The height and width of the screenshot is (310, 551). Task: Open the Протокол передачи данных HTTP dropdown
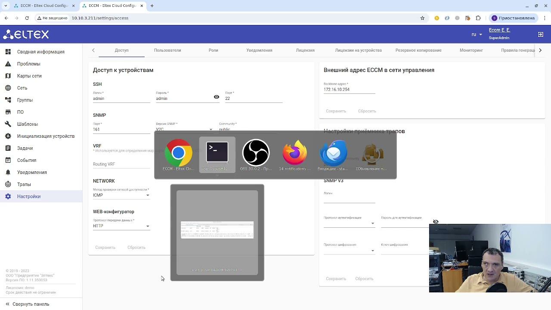tap(121, 226)
